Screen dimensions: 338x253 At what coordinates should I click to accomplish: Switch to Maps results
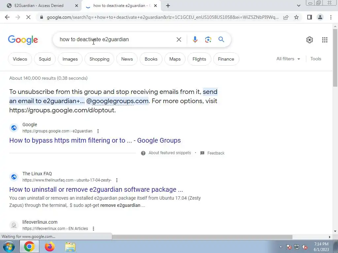[x=175, y=59]
